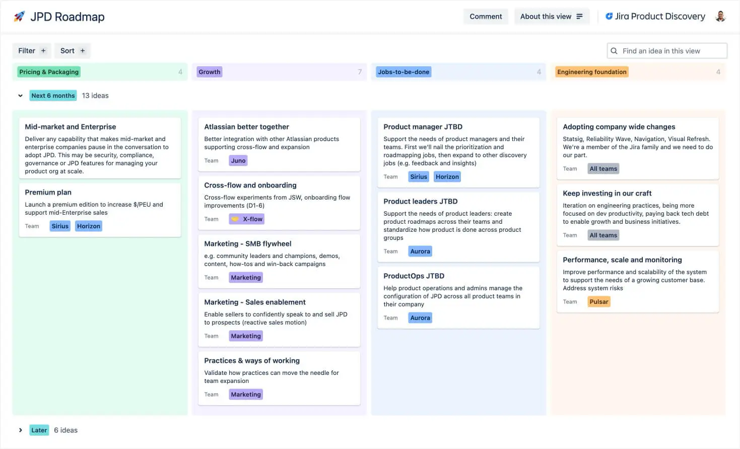This screenshot has height=449, width=740.
Task: Click Marketing tag on Practices card
Action: 246,395
